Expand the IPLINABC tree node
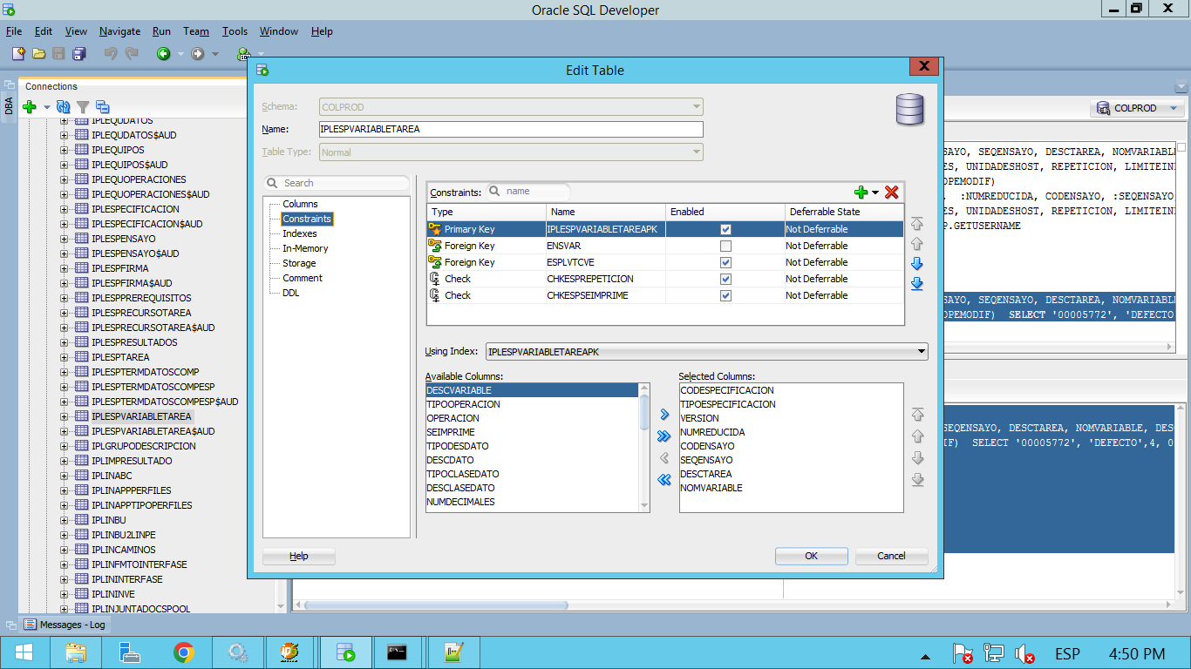The height and width of the screenshot is (669, 1191). 64,476
